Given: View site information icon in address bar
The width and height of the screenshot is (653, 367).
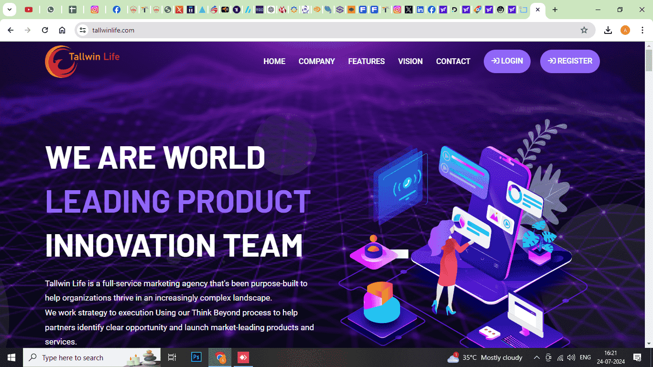Looking at the screenshot, I should point(83,30).
